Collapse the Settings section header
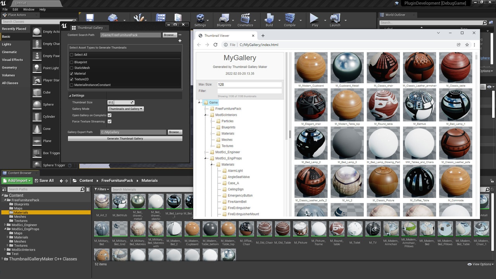This screenshot has height=279, width=496. pos(77,95)
